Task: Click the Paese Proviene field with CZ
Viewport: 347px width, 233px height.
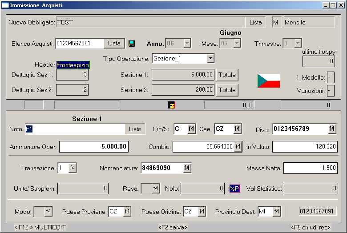Action: pos(116,212)
